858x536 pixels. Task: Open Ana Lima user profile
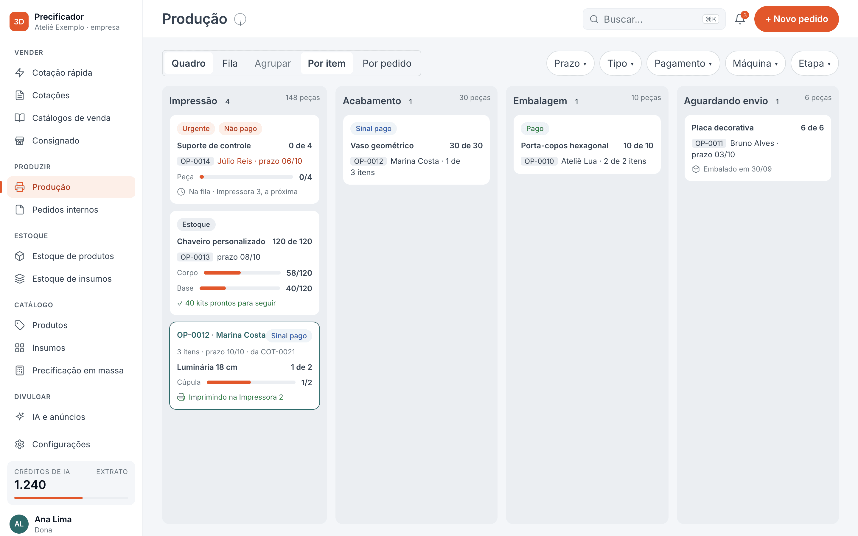pyautogui.click(x=71, y=524)
